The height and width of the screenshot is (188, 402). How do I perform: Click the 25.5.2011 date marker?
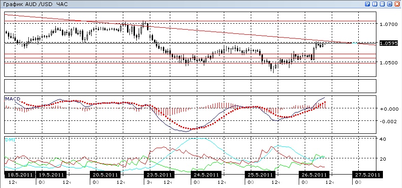[260, 175]
